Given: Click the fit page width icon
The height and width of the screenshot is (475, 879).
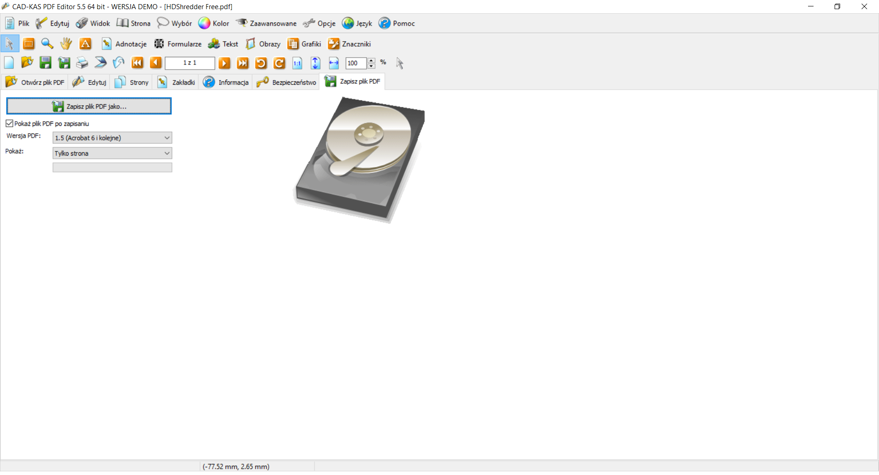Looking at the screenshot, I should 334,63.
